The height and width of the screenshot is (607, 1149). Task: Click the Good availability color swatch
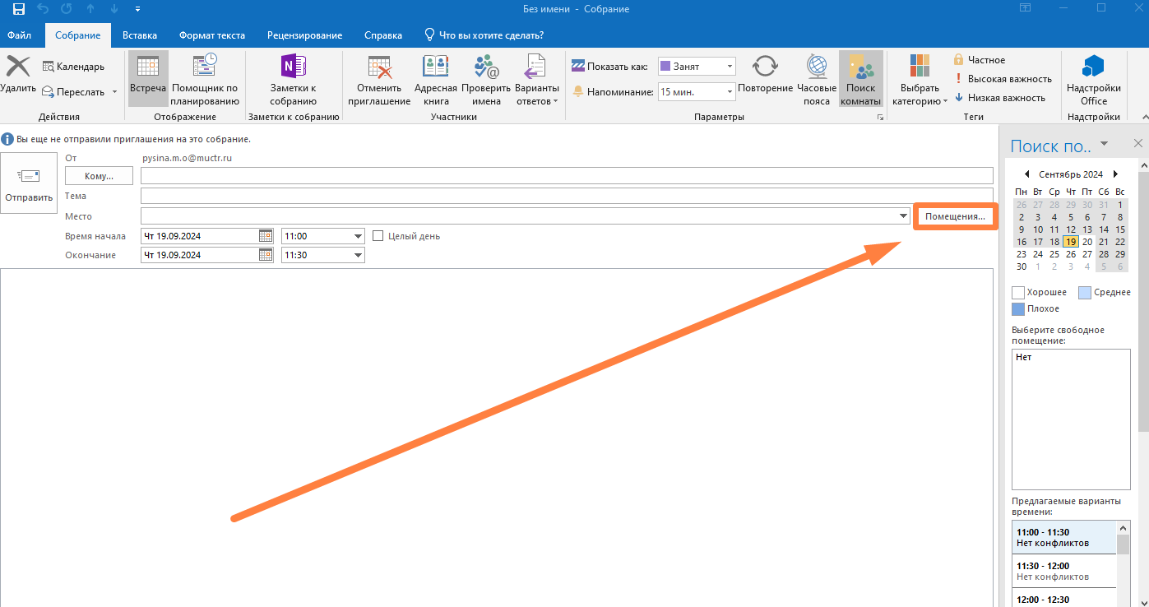coord(1017,292)
